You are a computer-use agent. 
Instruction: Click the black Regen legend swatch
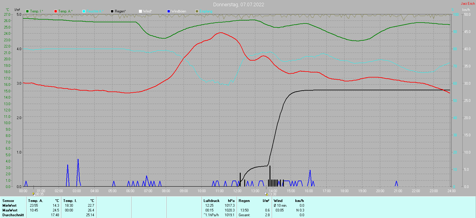tap(112, 11)
